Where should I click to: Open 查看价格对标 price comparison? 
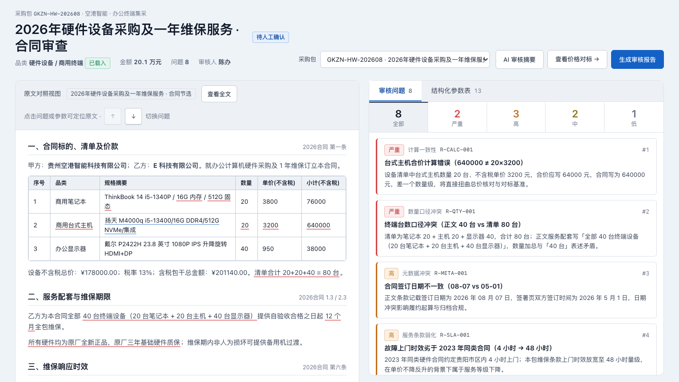[577, 59]
